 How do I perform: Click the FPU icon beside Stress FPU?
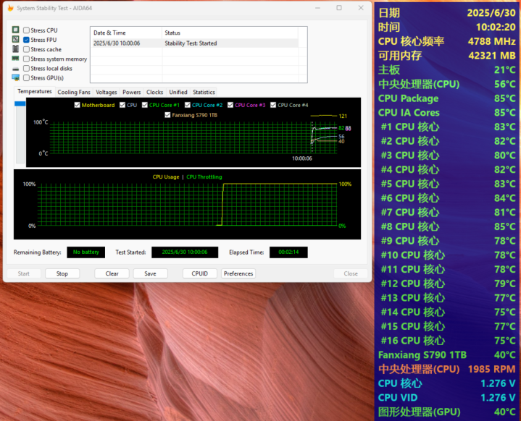click(15, 40)
